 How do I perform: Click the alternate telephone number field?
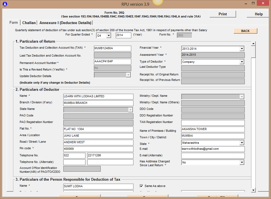tap(110, 162)
